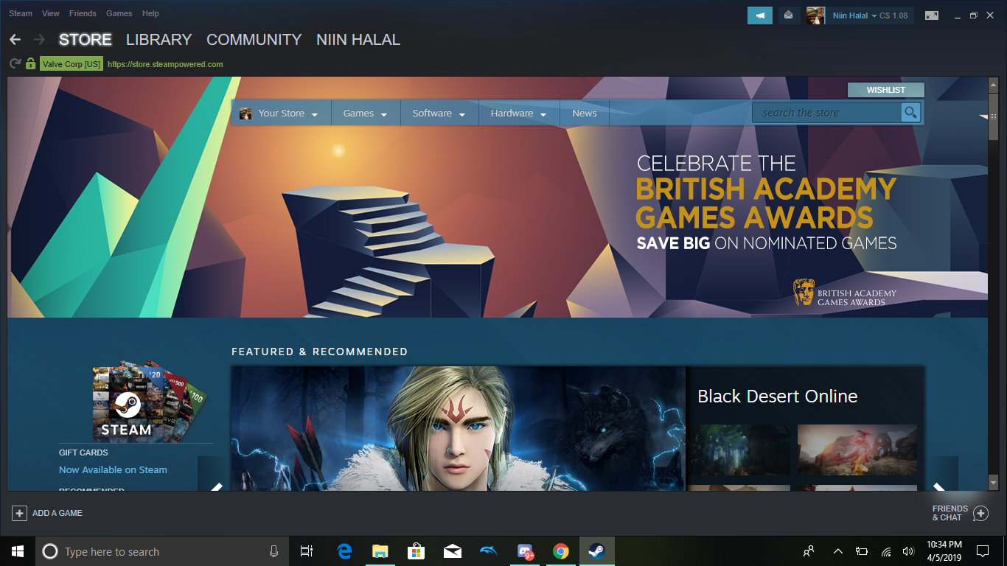
Task: Open the British Academy Games Awards banner
Action: point(498,198)
